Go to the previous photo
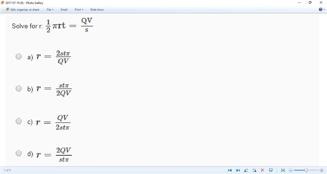 [x=230, y=170]
